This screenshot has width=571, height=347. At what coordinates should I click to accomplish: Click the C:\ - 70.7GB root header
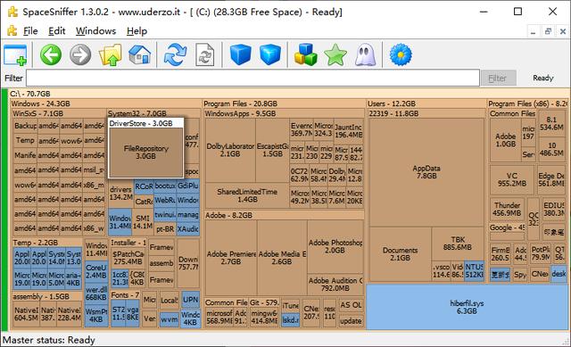coord(287,94)
